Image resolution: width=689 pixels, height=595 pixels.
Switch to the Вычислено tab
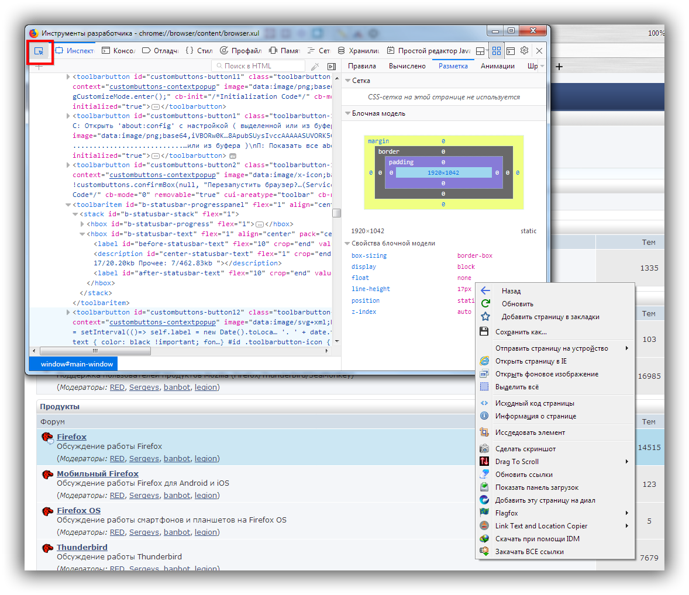[407, 66]
